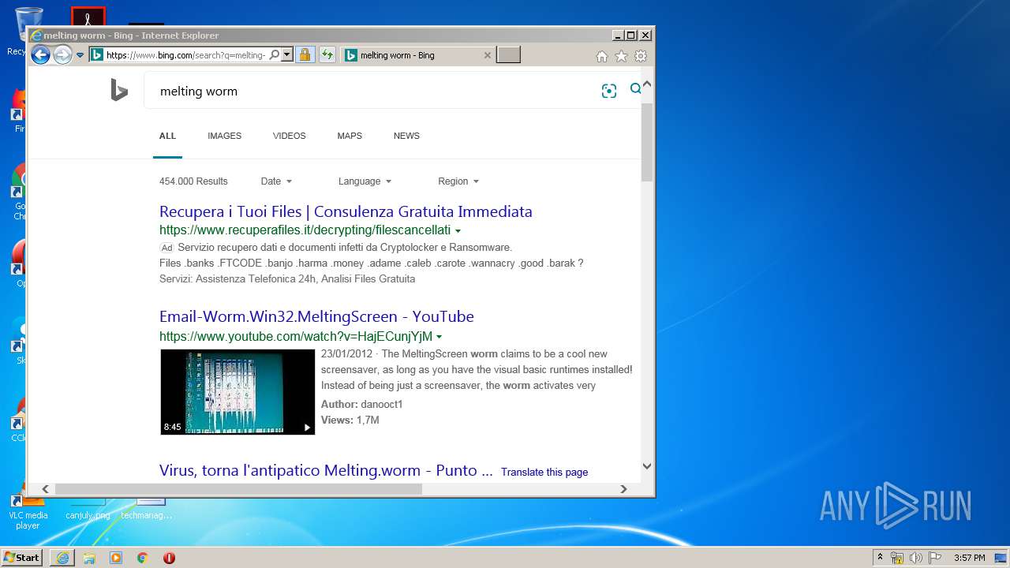Open Windows Explorer from the taskbar
Screen dimensions: 1010x568
pyautogui.click(x=89, y=558)
